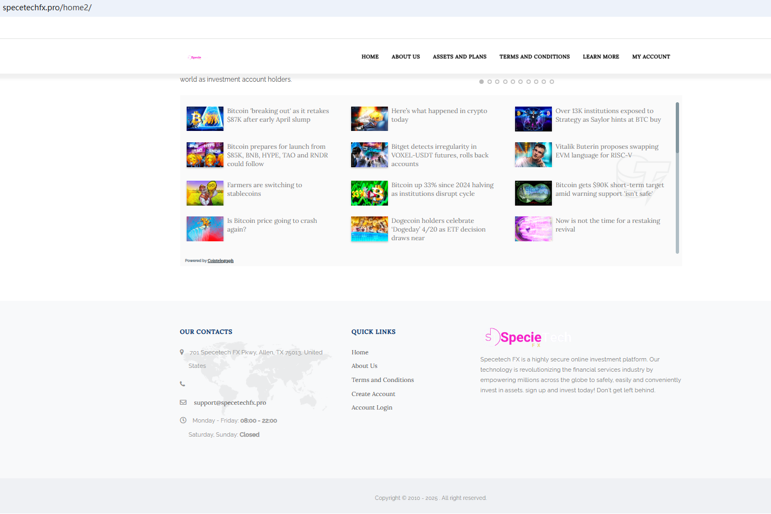Viewport: 771px width, 514px height.
Task: Open thumbnail for Bitcoin price crash article
Action: (x=205, y=229)
